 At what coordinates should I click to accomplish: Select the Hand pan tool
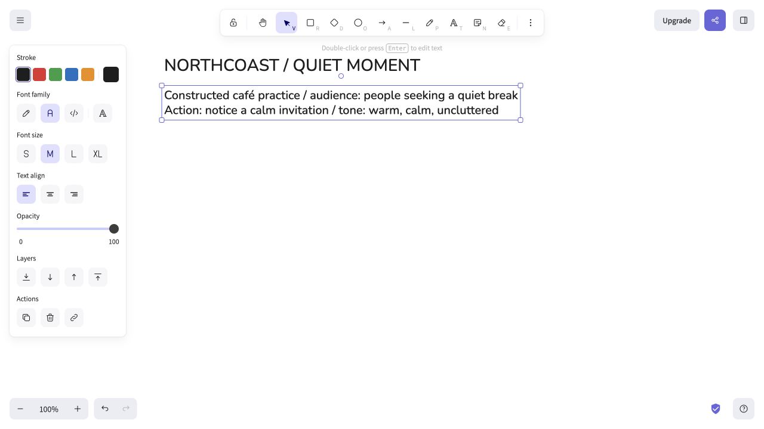coord(263,23)
